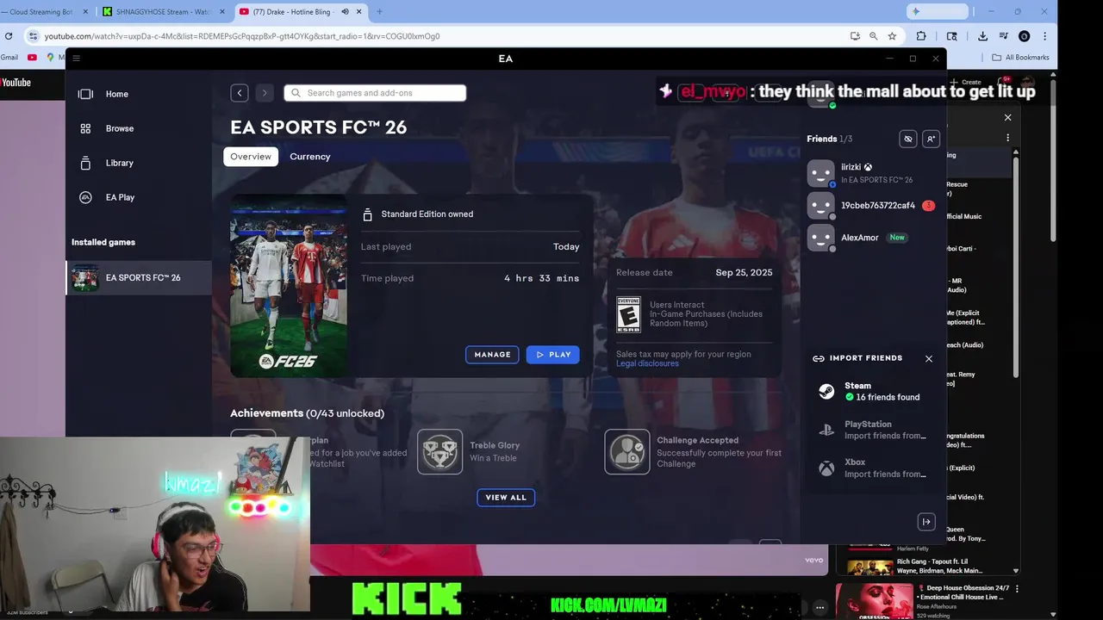The width and height of the screenshot is (1103, 620).
Task: Mute the Hotline Bling tab audio
Action: click(346, 12)
